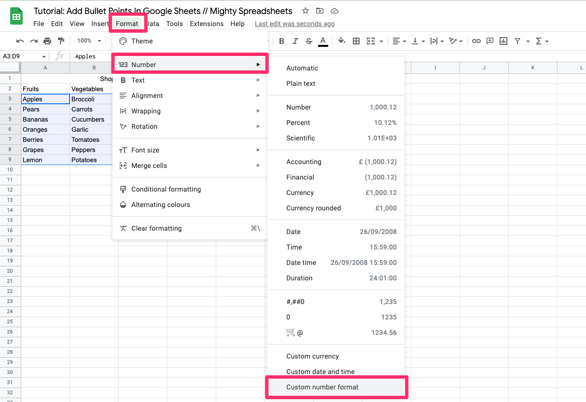Click the Move to folder icon

[320, 11]
